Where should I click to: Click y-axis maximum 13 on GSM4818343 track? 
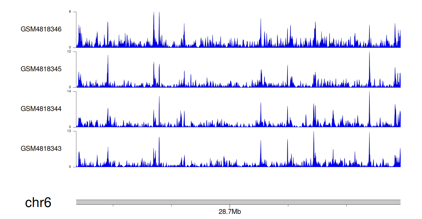pyautogui.click(x=73, y=131)
